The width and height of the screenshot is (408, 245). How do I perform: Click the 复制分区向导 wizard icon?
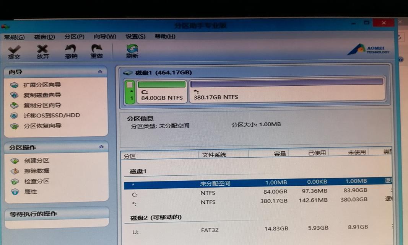(14, 105)
